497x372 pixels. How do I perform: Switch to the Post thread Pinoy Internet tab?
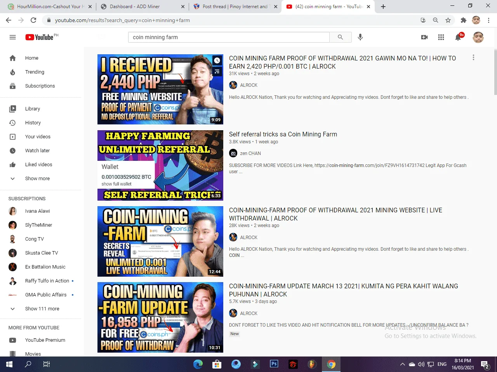click(x=236, y=7)
